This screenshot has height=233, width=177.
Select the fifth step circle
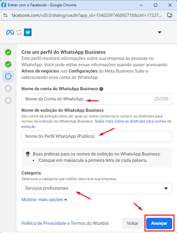click(8, 100)
